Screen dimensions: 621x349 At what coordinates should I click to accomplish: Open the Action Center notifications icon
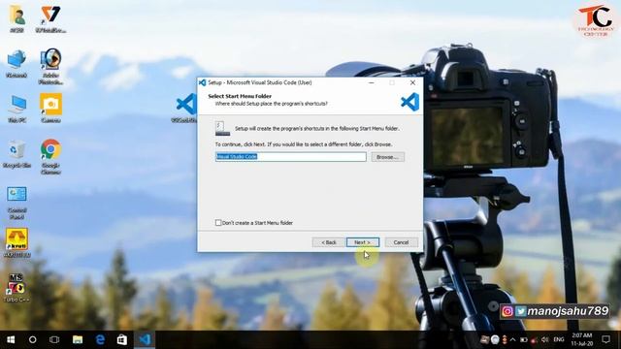pyautogui.click(x=605, y=339)
